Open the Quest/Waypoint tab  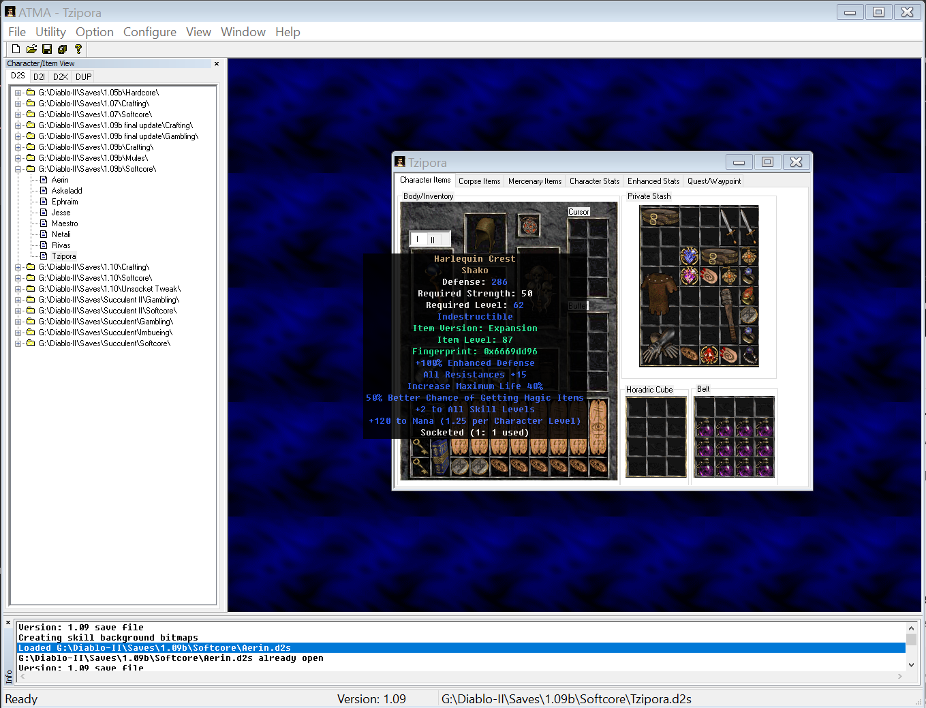pyautogui.click(x=714, y=181)
